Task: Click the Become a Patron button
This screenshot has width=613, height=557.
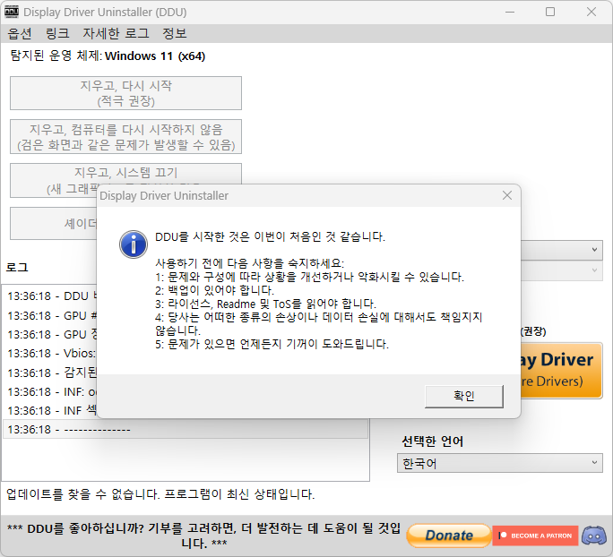Action: [x=535, y=536]
